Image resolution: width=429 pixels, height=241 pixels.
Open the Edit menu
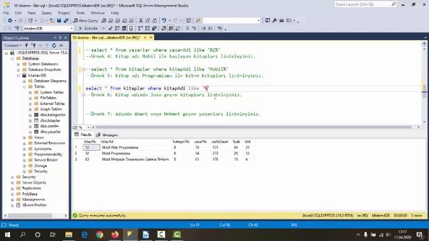[18, 13]
